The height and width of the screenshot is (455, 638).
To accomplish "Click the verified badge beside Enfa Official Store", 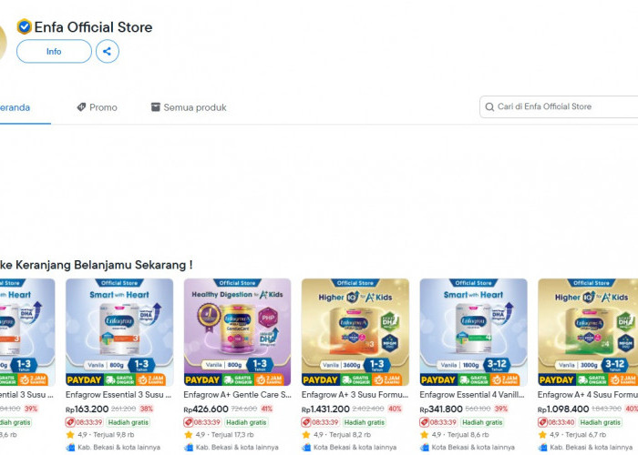I will (24, 26).
